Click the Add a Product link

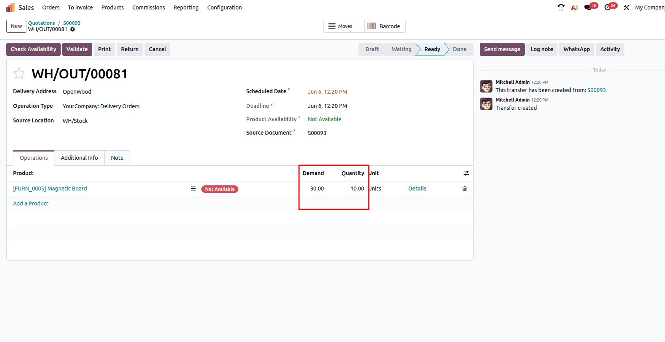(31, 203)
